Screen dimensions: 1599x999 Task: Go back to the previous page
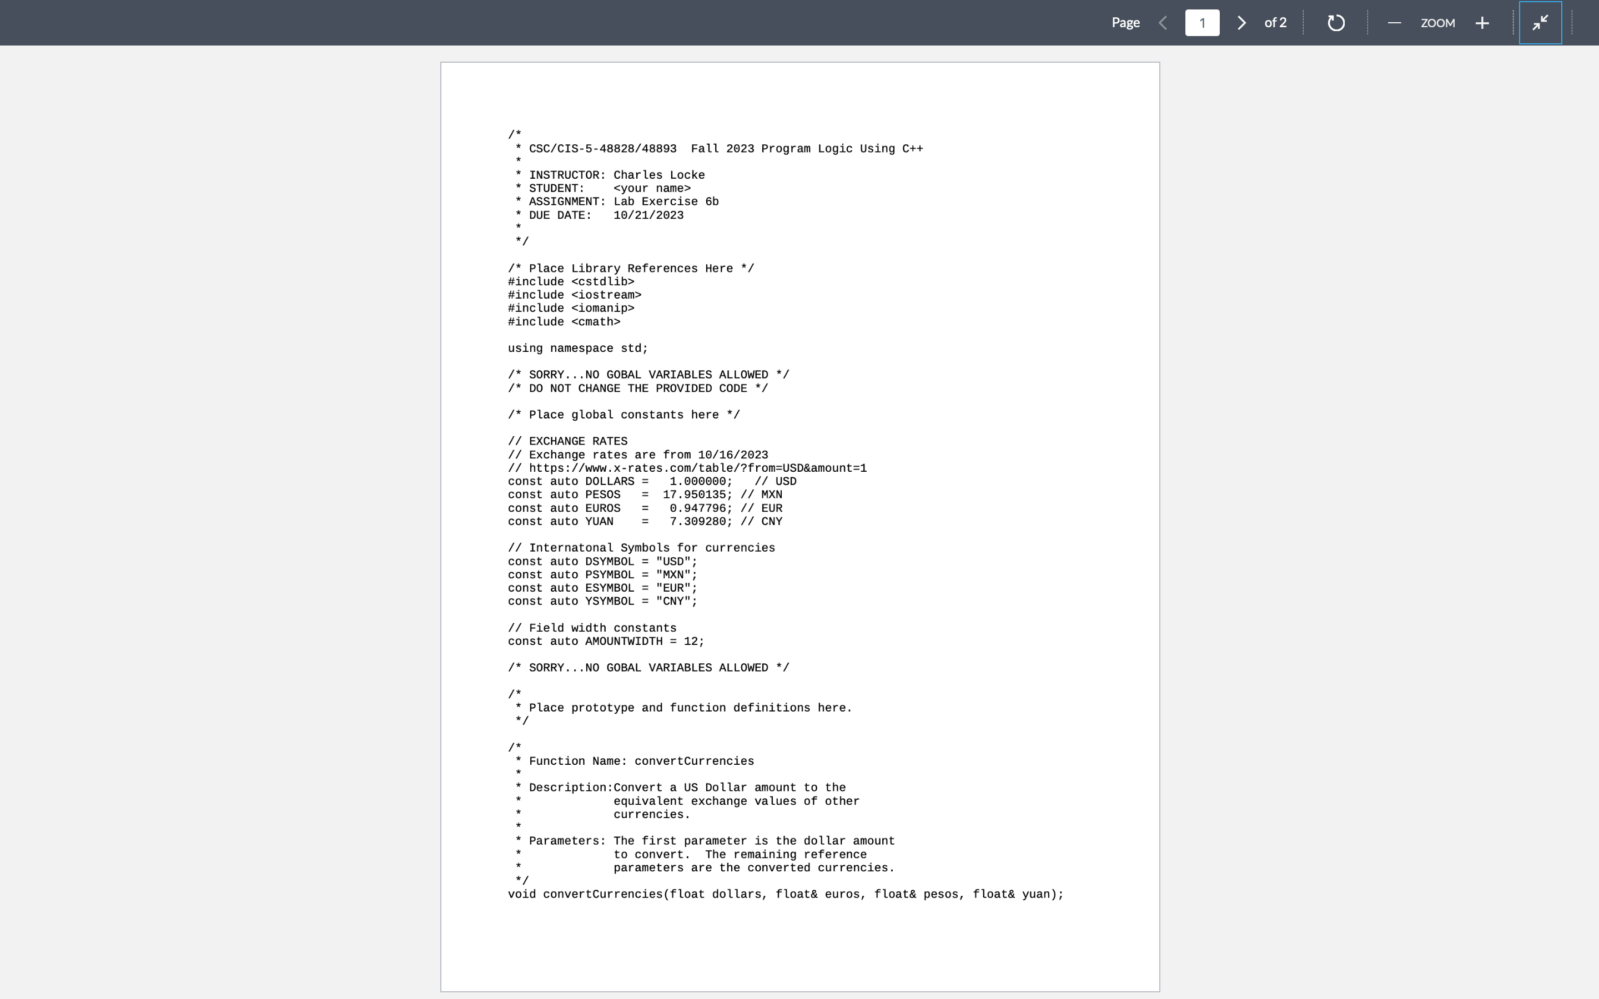tap(1164, 22)
